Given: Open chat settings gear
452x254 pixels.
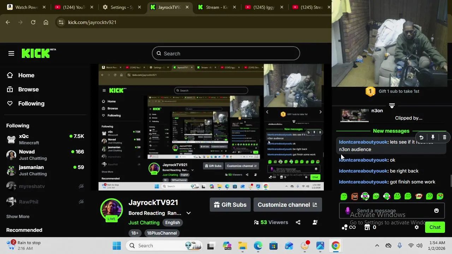Looking at the screenshot, I should pos(417,228).
